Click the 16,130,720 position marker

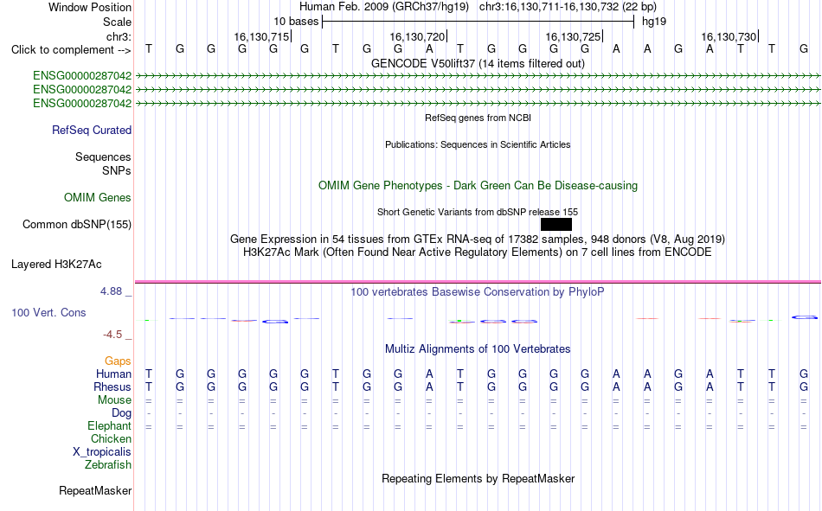coord(417,36)
